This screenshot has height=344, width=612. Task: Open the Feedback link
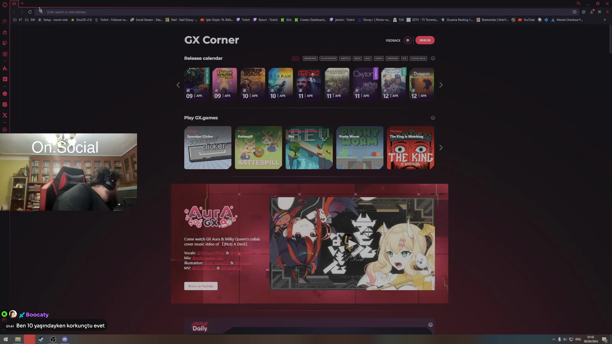(393, 40)
